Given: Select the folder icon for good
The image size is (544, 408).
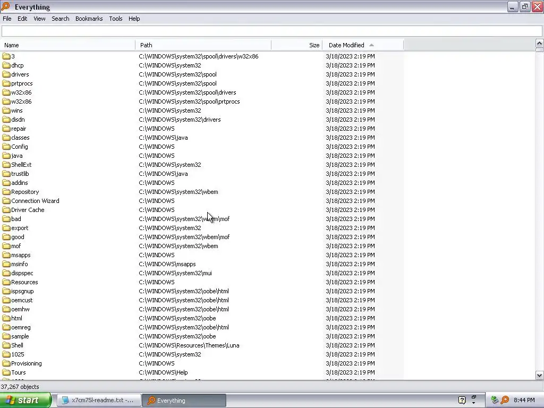Looking at the screenshot, I should click(6, 236).
